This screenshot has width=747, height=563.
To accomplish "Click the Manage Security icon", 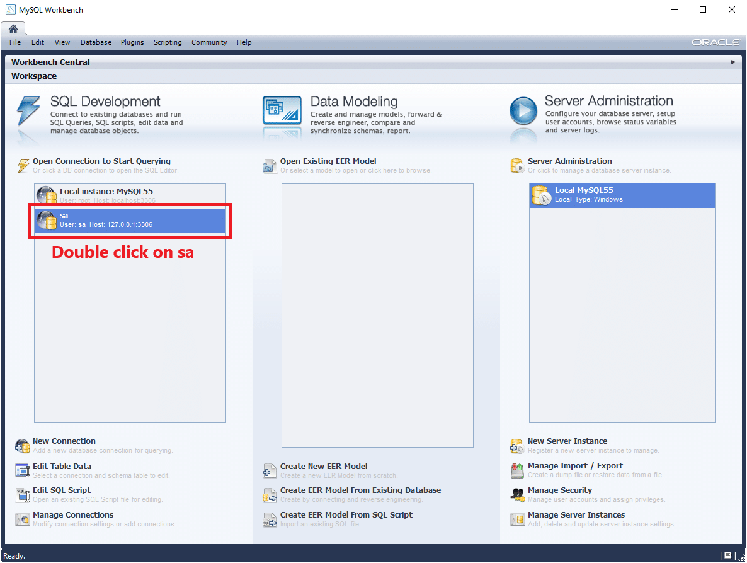I will (517, 494).
